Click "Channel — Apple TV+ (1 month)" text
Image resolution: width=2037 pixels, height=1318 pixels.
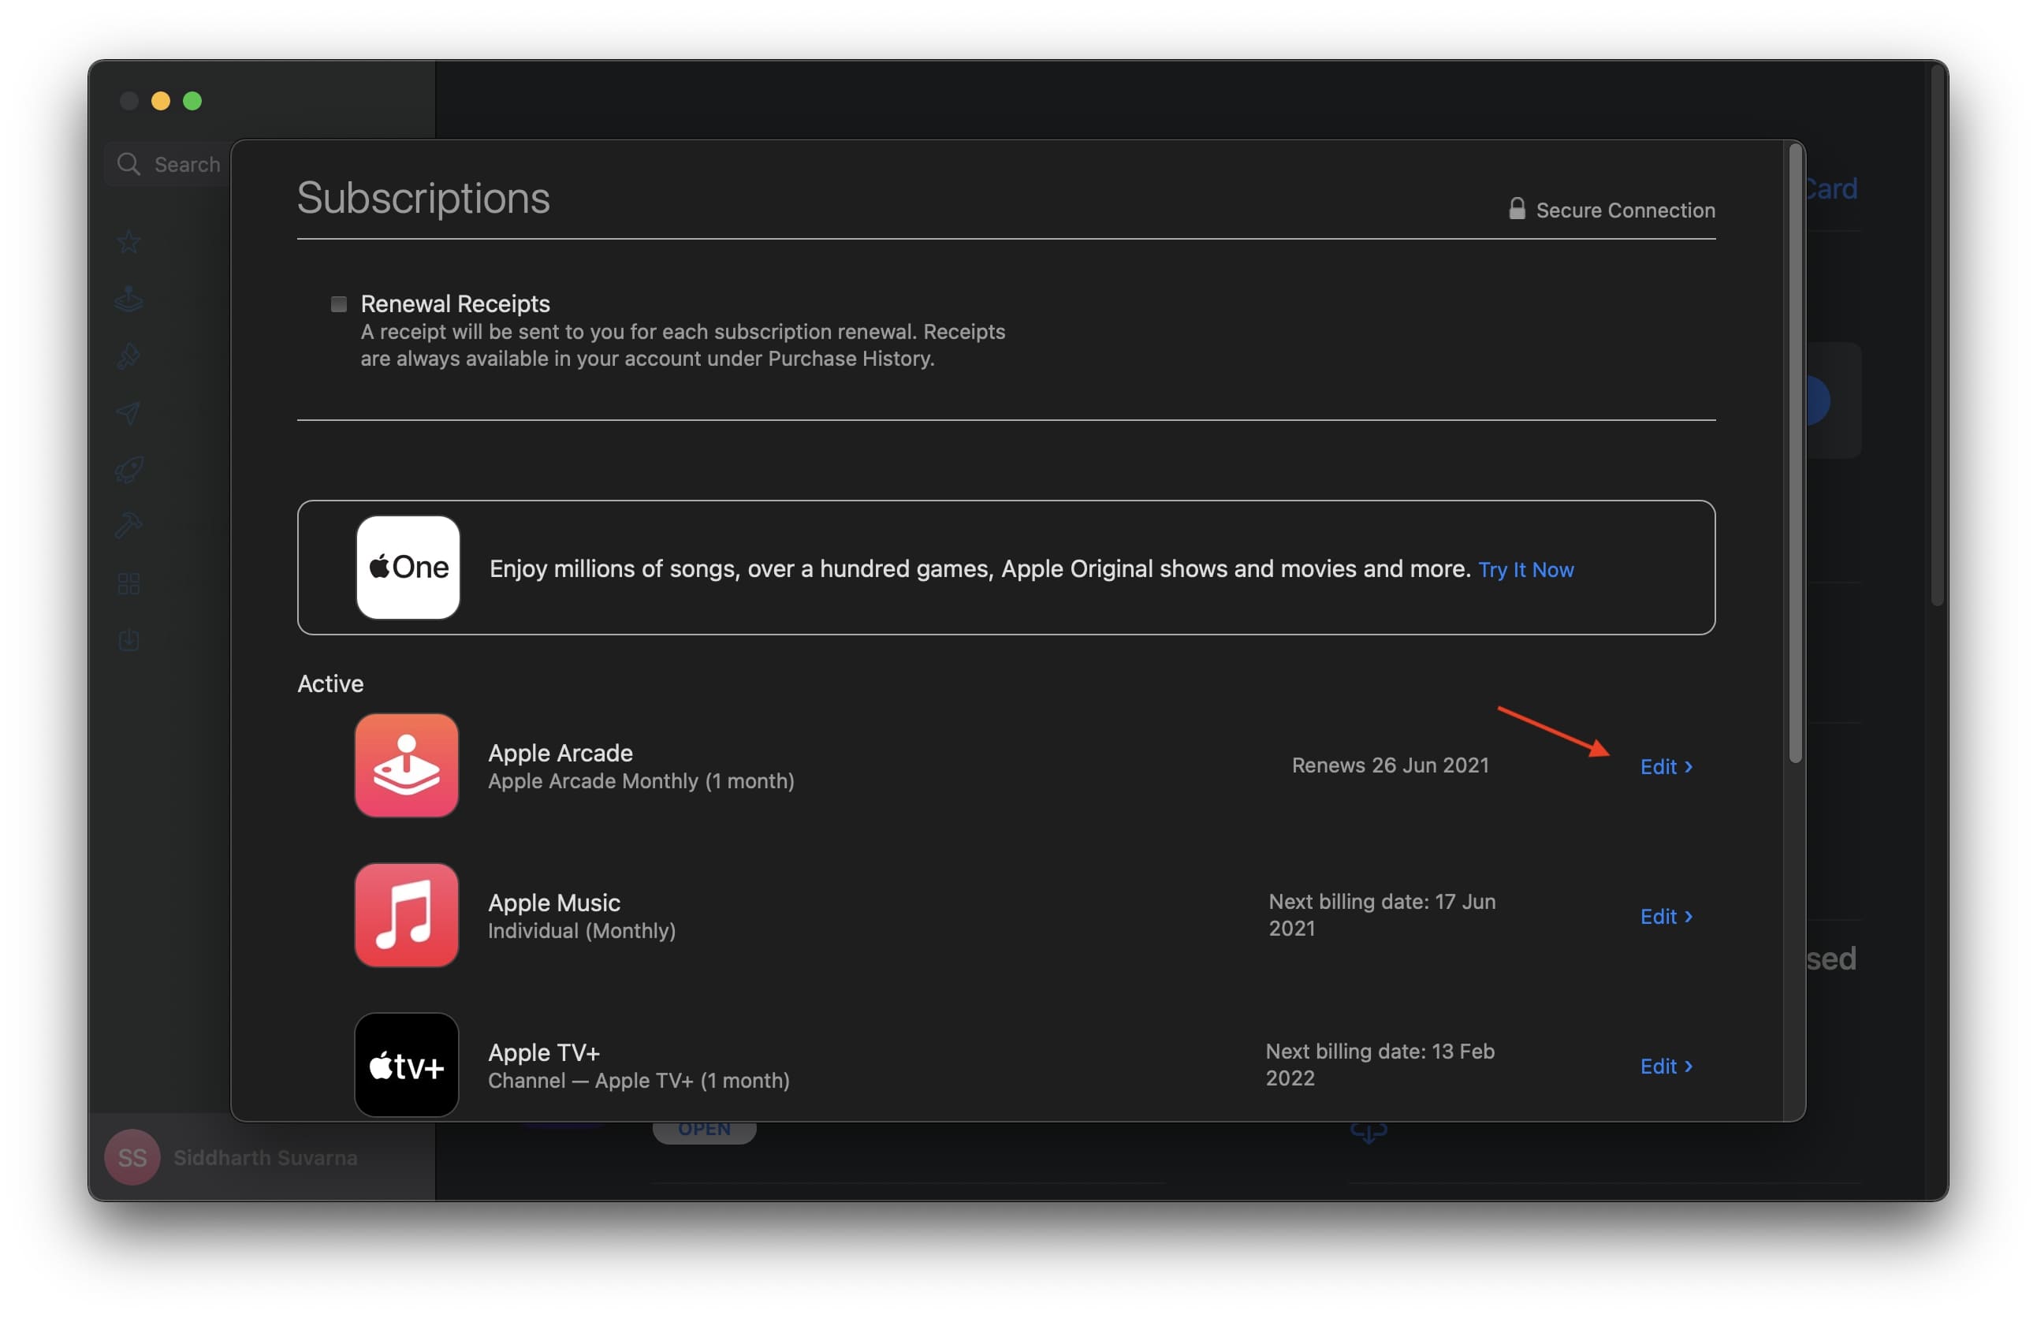point(639,1081)
